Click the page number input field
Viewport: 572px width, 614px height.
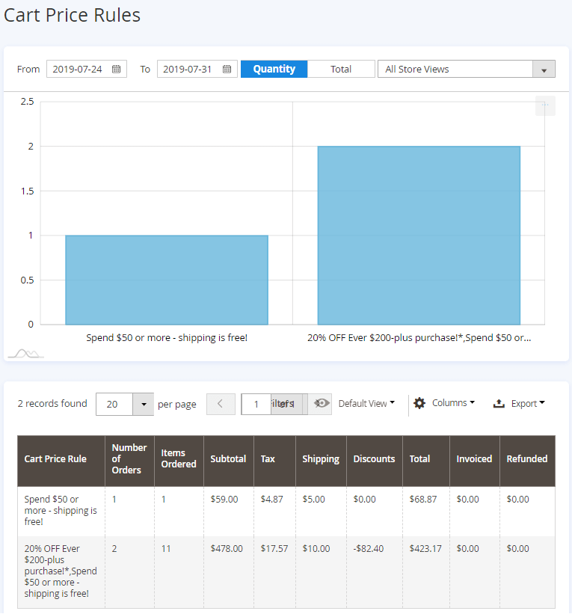click(x=256, y=404)
